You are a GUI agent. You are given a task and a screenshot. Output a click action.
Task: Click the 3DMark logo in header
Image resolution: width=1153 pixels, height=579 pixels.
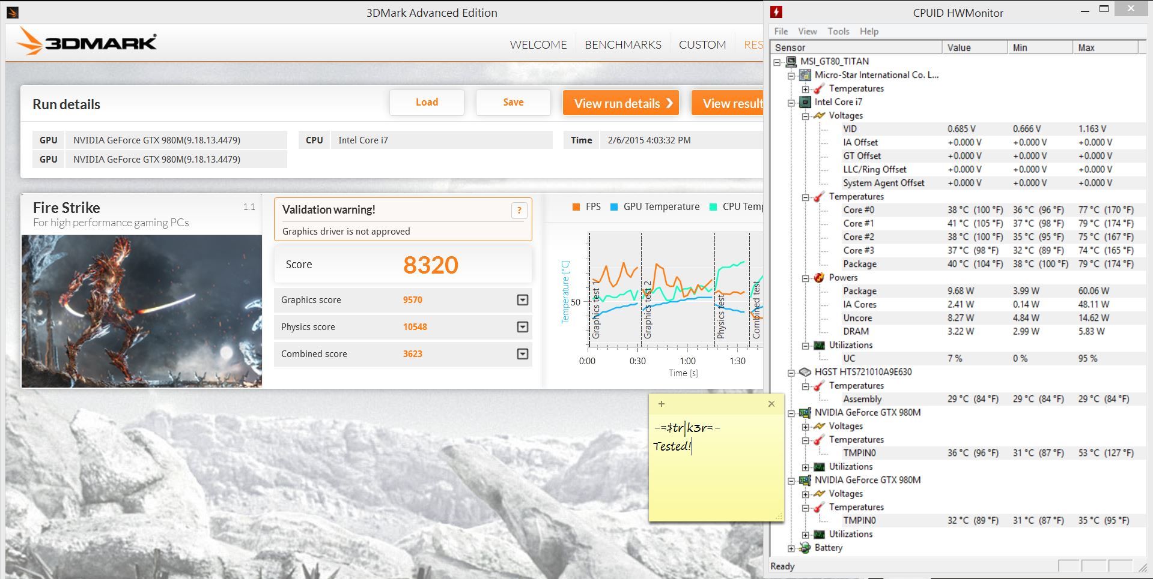(x=87, y=41)
